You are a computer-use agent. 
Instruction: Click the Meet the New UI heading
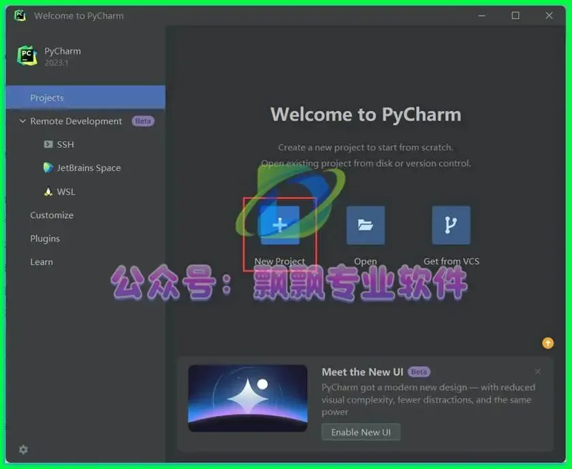tap(362, 372)
